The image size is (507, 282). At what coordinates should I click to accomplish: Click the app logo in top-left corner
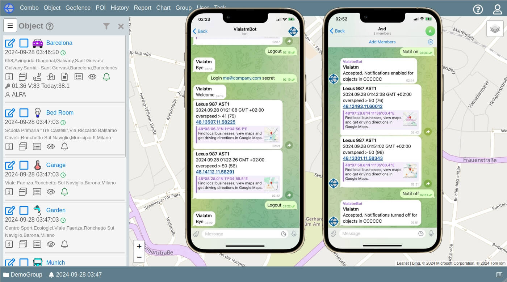click(x=9, y=8)
